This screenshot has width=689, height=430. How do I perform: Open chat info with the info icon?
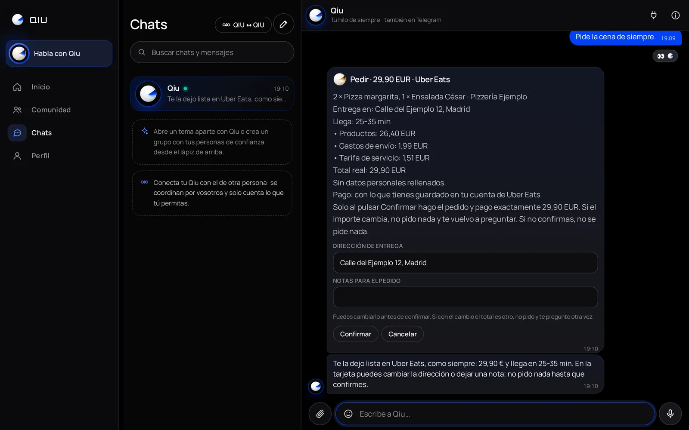tap(675, 15)
